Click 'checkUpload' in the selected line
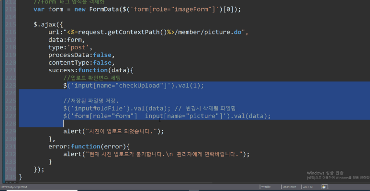This screenshot has height=191, width=370. click(139, 86)
